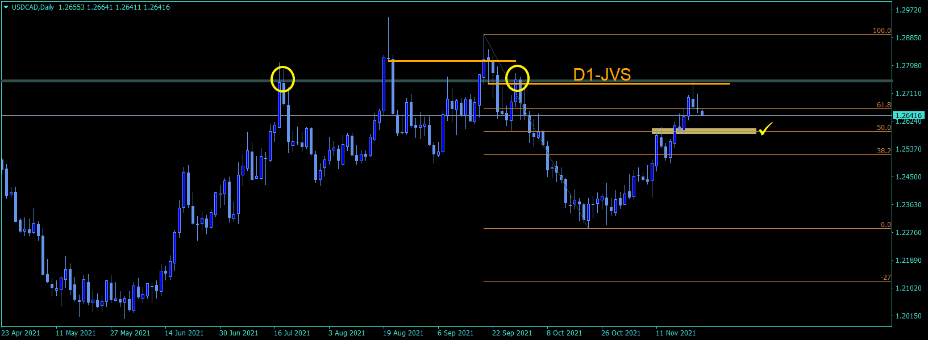Click the 3 Aug 2021 date label
Screen dimensions: 928x340
(x=347, y=333)
